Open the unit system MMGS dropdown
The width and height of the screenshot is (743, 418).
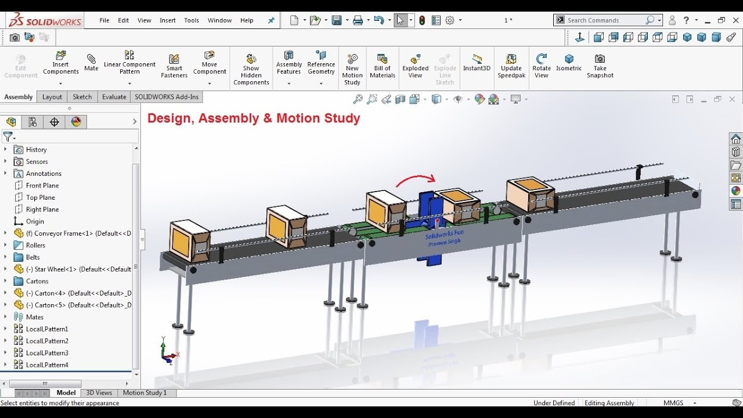pyautogui.click(x=695, y=403)
